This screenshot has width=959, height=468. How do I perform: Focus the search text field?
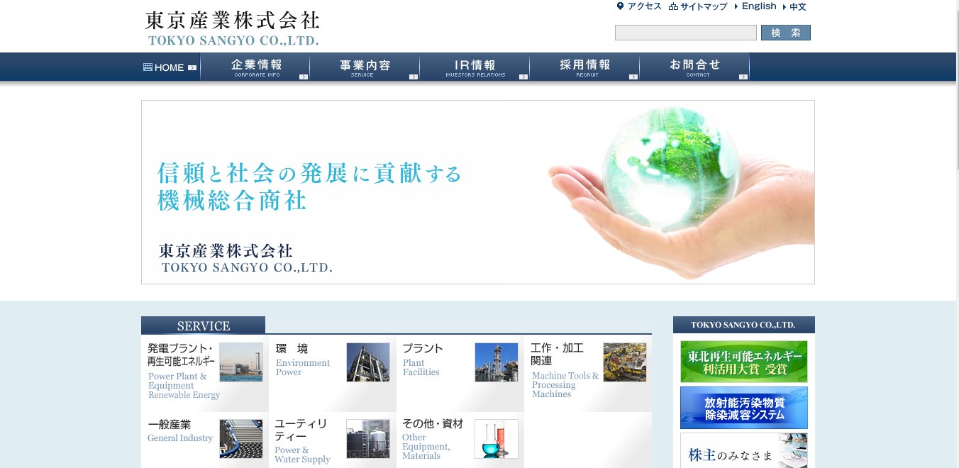686,33
